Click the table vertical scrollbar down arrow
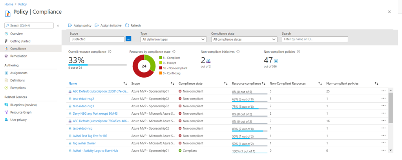The height and width of the screenshot is (160, 402). tap(391, 150)
